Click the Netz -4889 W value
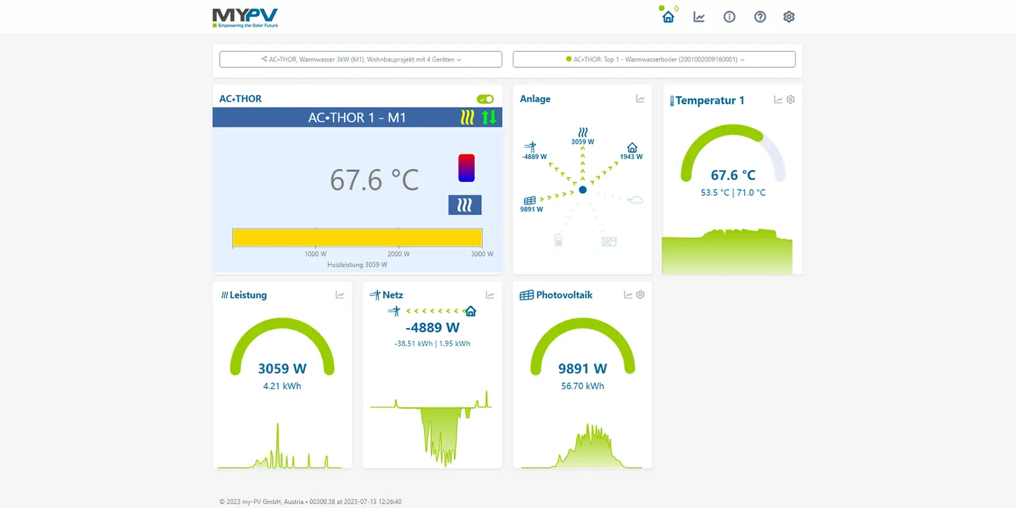Viewport: 1016px width, 508px height. [x=433, y=327]
